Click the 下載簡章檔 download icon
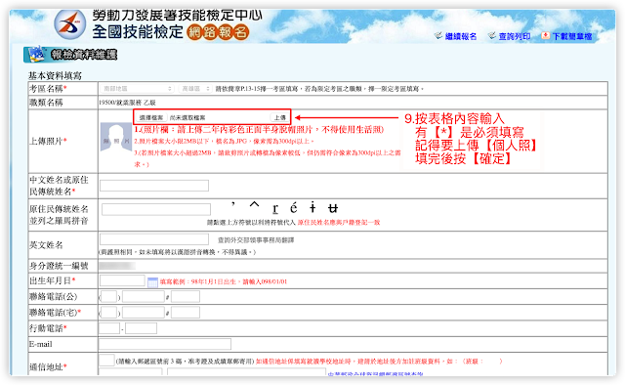625x385 pixels. point(545,35)
